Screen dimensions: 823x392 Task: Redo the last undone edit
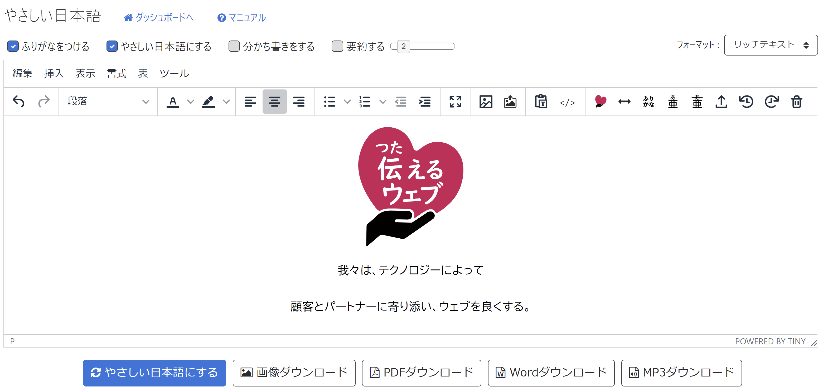pos(44,102)
